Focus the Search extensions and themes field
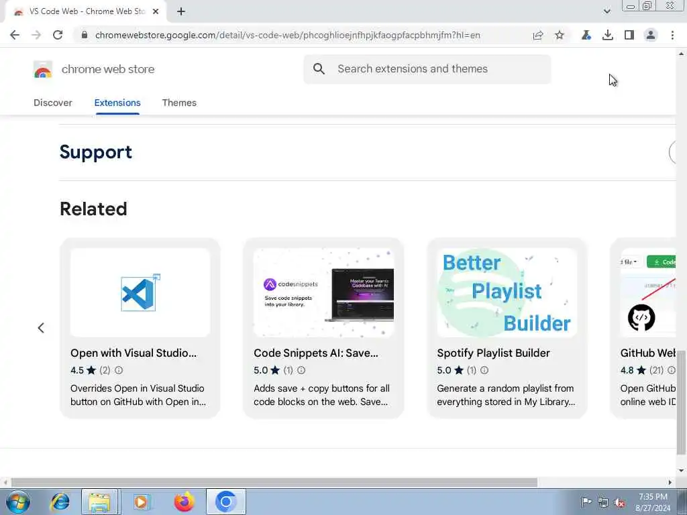 point(427,69)
